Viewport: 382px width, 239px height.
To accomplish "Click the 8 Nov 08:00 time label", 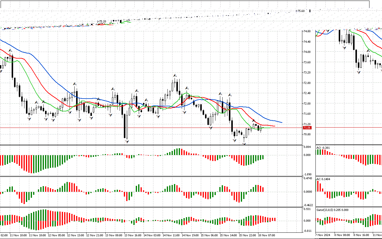I will [342, 235].
